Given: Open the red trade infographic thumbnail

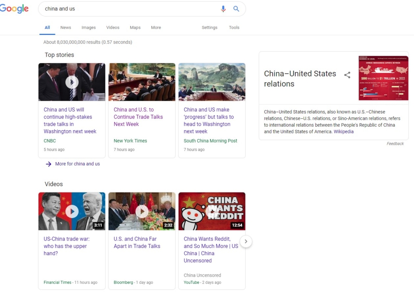Looking at the screenshot, I should (383, 78).
